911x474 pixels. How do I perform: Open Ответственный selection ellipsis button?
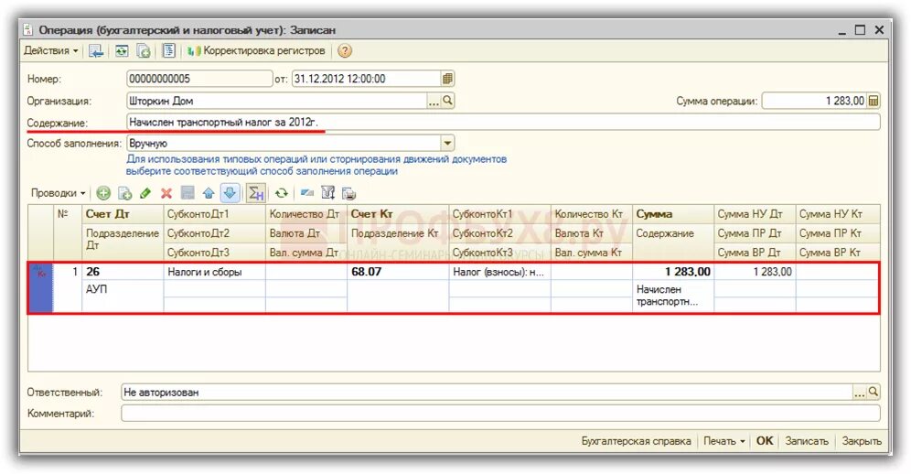pos(859,393)
